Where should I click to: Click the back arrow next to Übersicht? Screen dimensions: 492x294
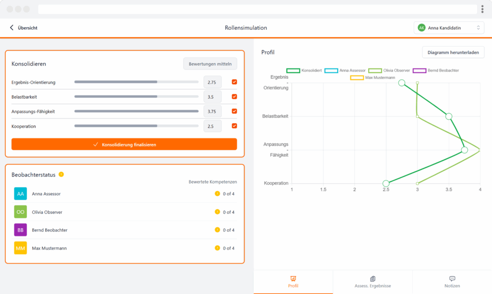click(12, 28)
